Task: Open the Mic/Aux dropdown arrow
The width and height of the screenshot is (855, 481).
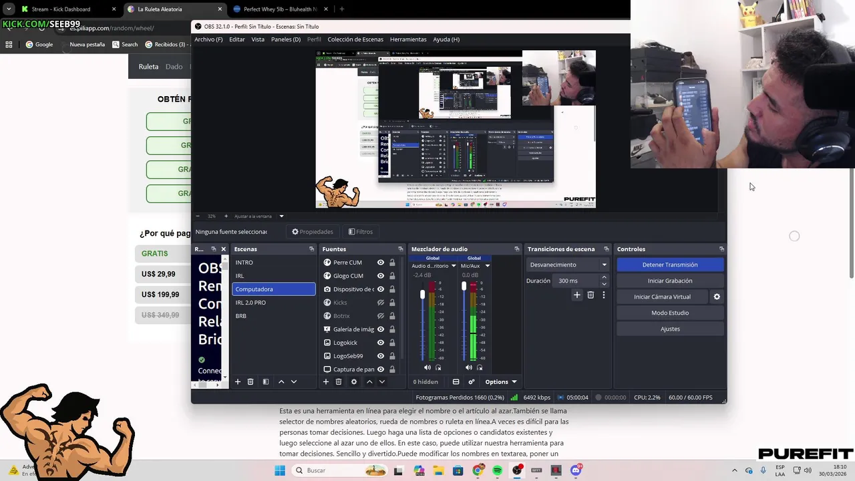Action: (487, 266)
